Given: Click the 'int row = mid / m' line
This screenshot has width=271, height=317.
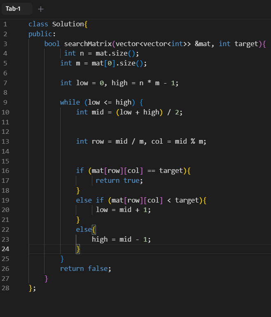Looking at the screenshot, I should pos(141,141).
